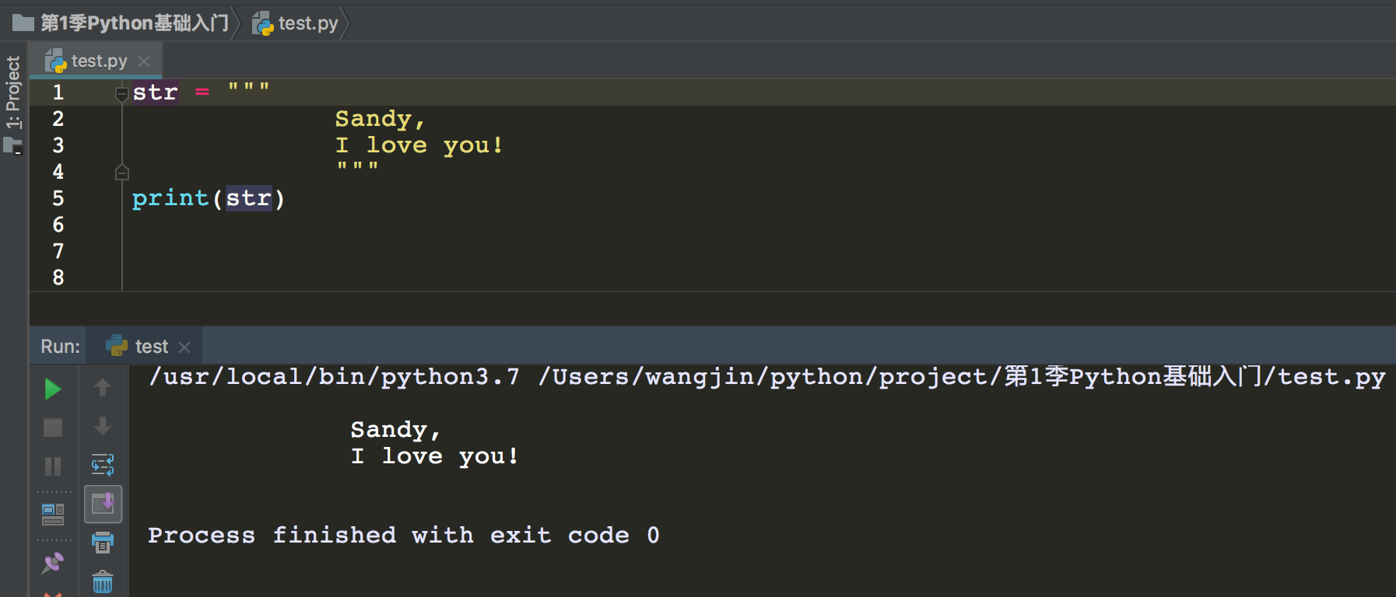1396x597 pixels.
Task: Toggle Scroll to the End option
Action: click(x=103, y=504)
